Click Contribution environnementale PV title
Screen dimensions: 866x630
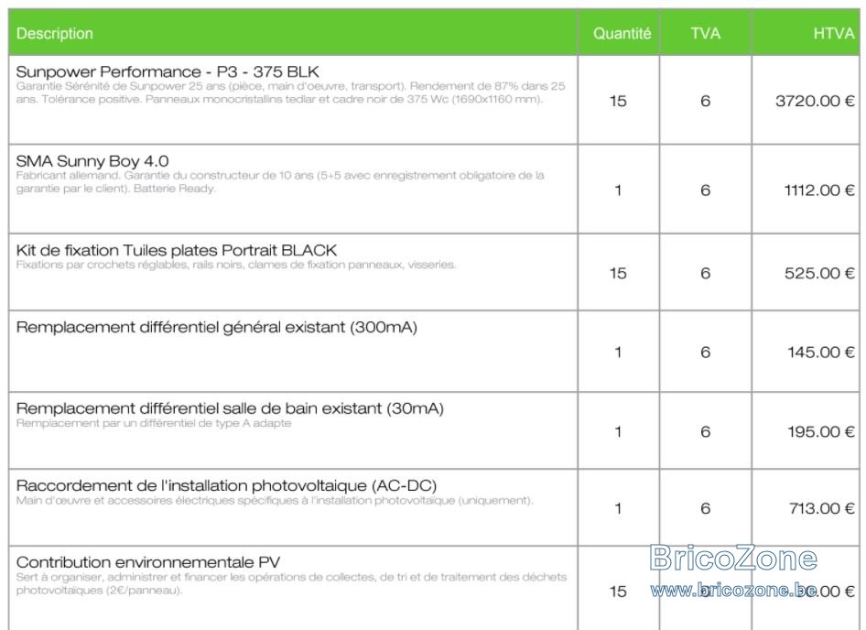tap(148, 562)
